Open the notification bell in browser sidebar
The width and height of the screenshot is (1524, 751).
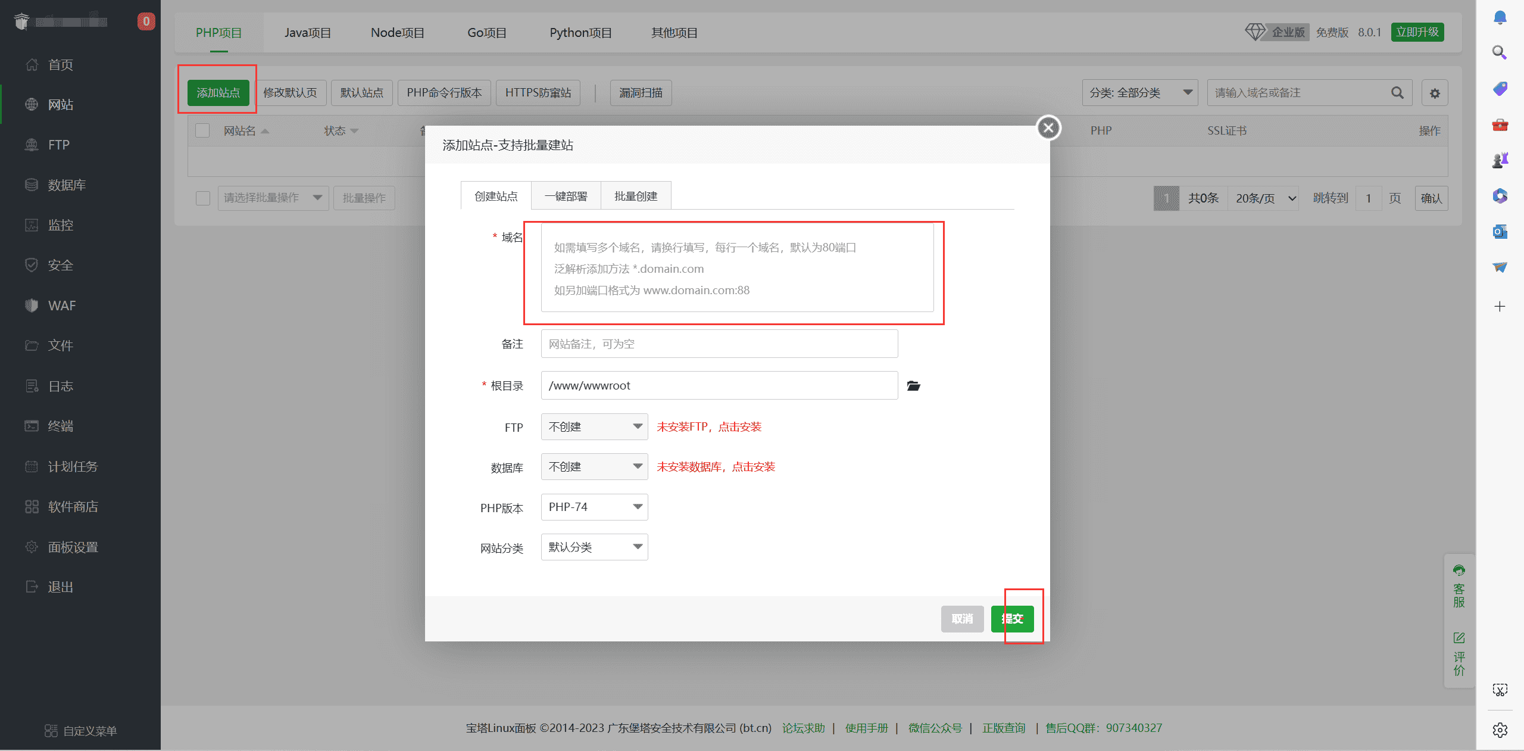(x=1500, y=18)
